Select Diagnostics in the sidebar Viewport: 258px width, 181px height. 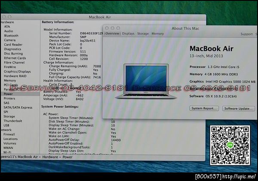(x=12, y=49)
